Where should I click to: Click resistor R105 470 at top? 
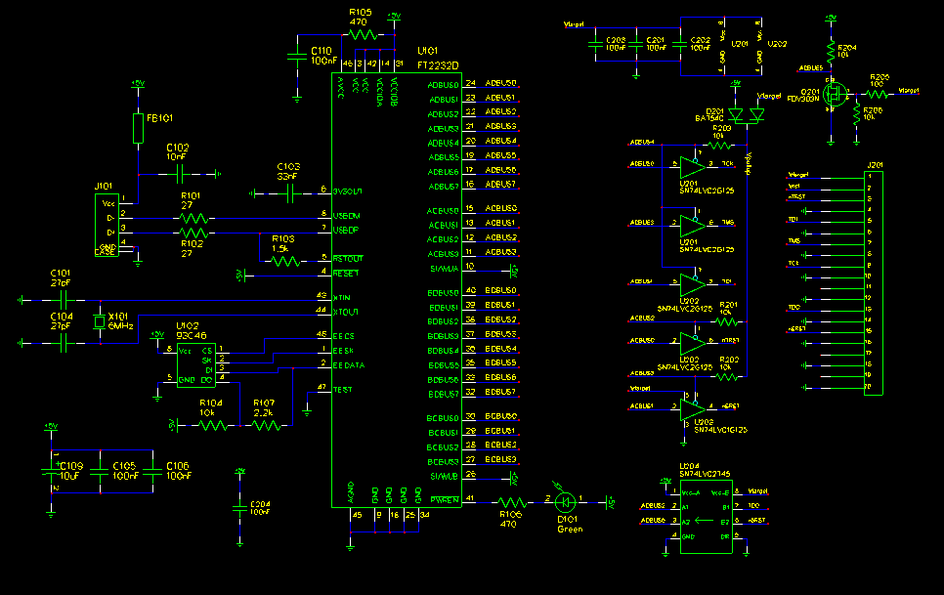364,34
